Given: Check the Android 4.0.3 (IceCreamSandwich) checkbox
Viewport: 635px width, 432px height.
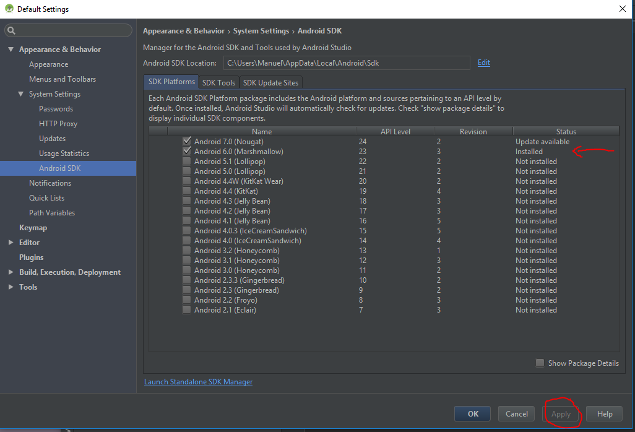Looking at the screenshot, I should click(187, 230).
